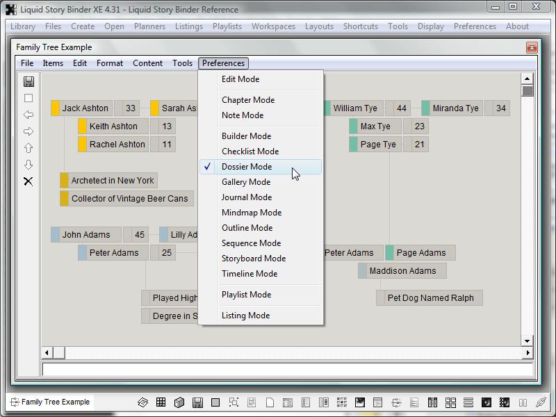Move item up with the up arrow icon
This screenshot has width=556, height=417.
click(x=28, y=148)
